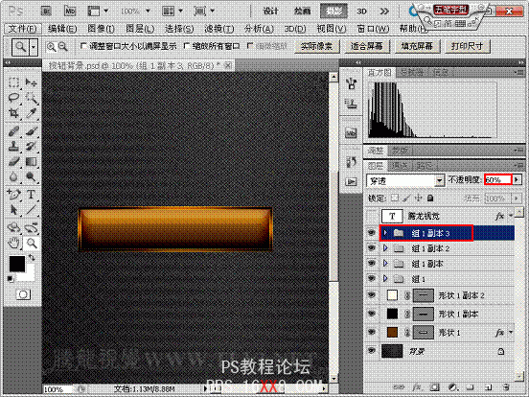The image size is (529, 397).
Task: Expand effects arrow on 形状 1 layer
Action: point(511,332)
